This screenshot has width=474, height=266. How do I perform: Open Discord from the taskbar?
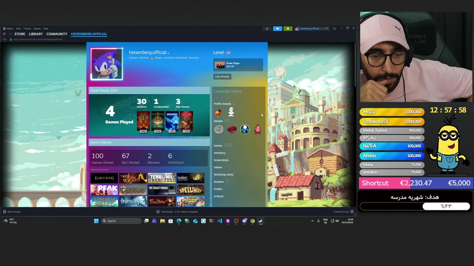tap(244, 221)
